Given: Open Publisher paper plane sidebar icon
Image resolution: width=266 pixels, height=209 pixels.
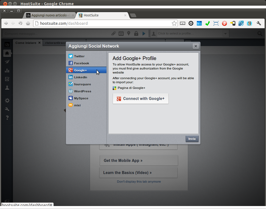Looking at the screenshot, I should click(7, 62).
